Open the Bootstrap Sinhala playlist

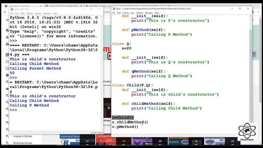point(23,143)
